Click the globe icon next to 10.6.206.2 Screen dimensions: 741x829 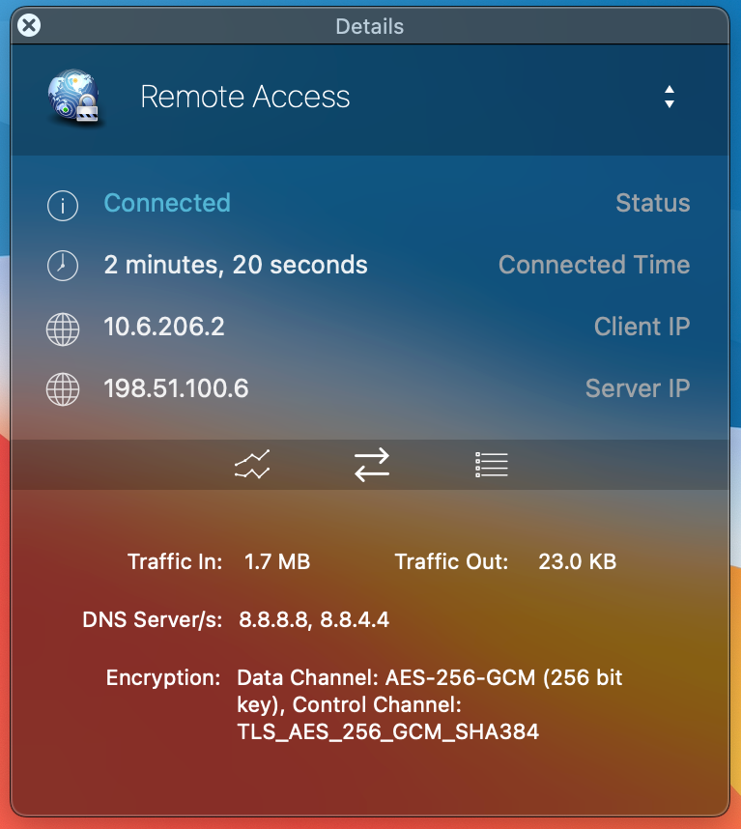click(x=63, y=329)
